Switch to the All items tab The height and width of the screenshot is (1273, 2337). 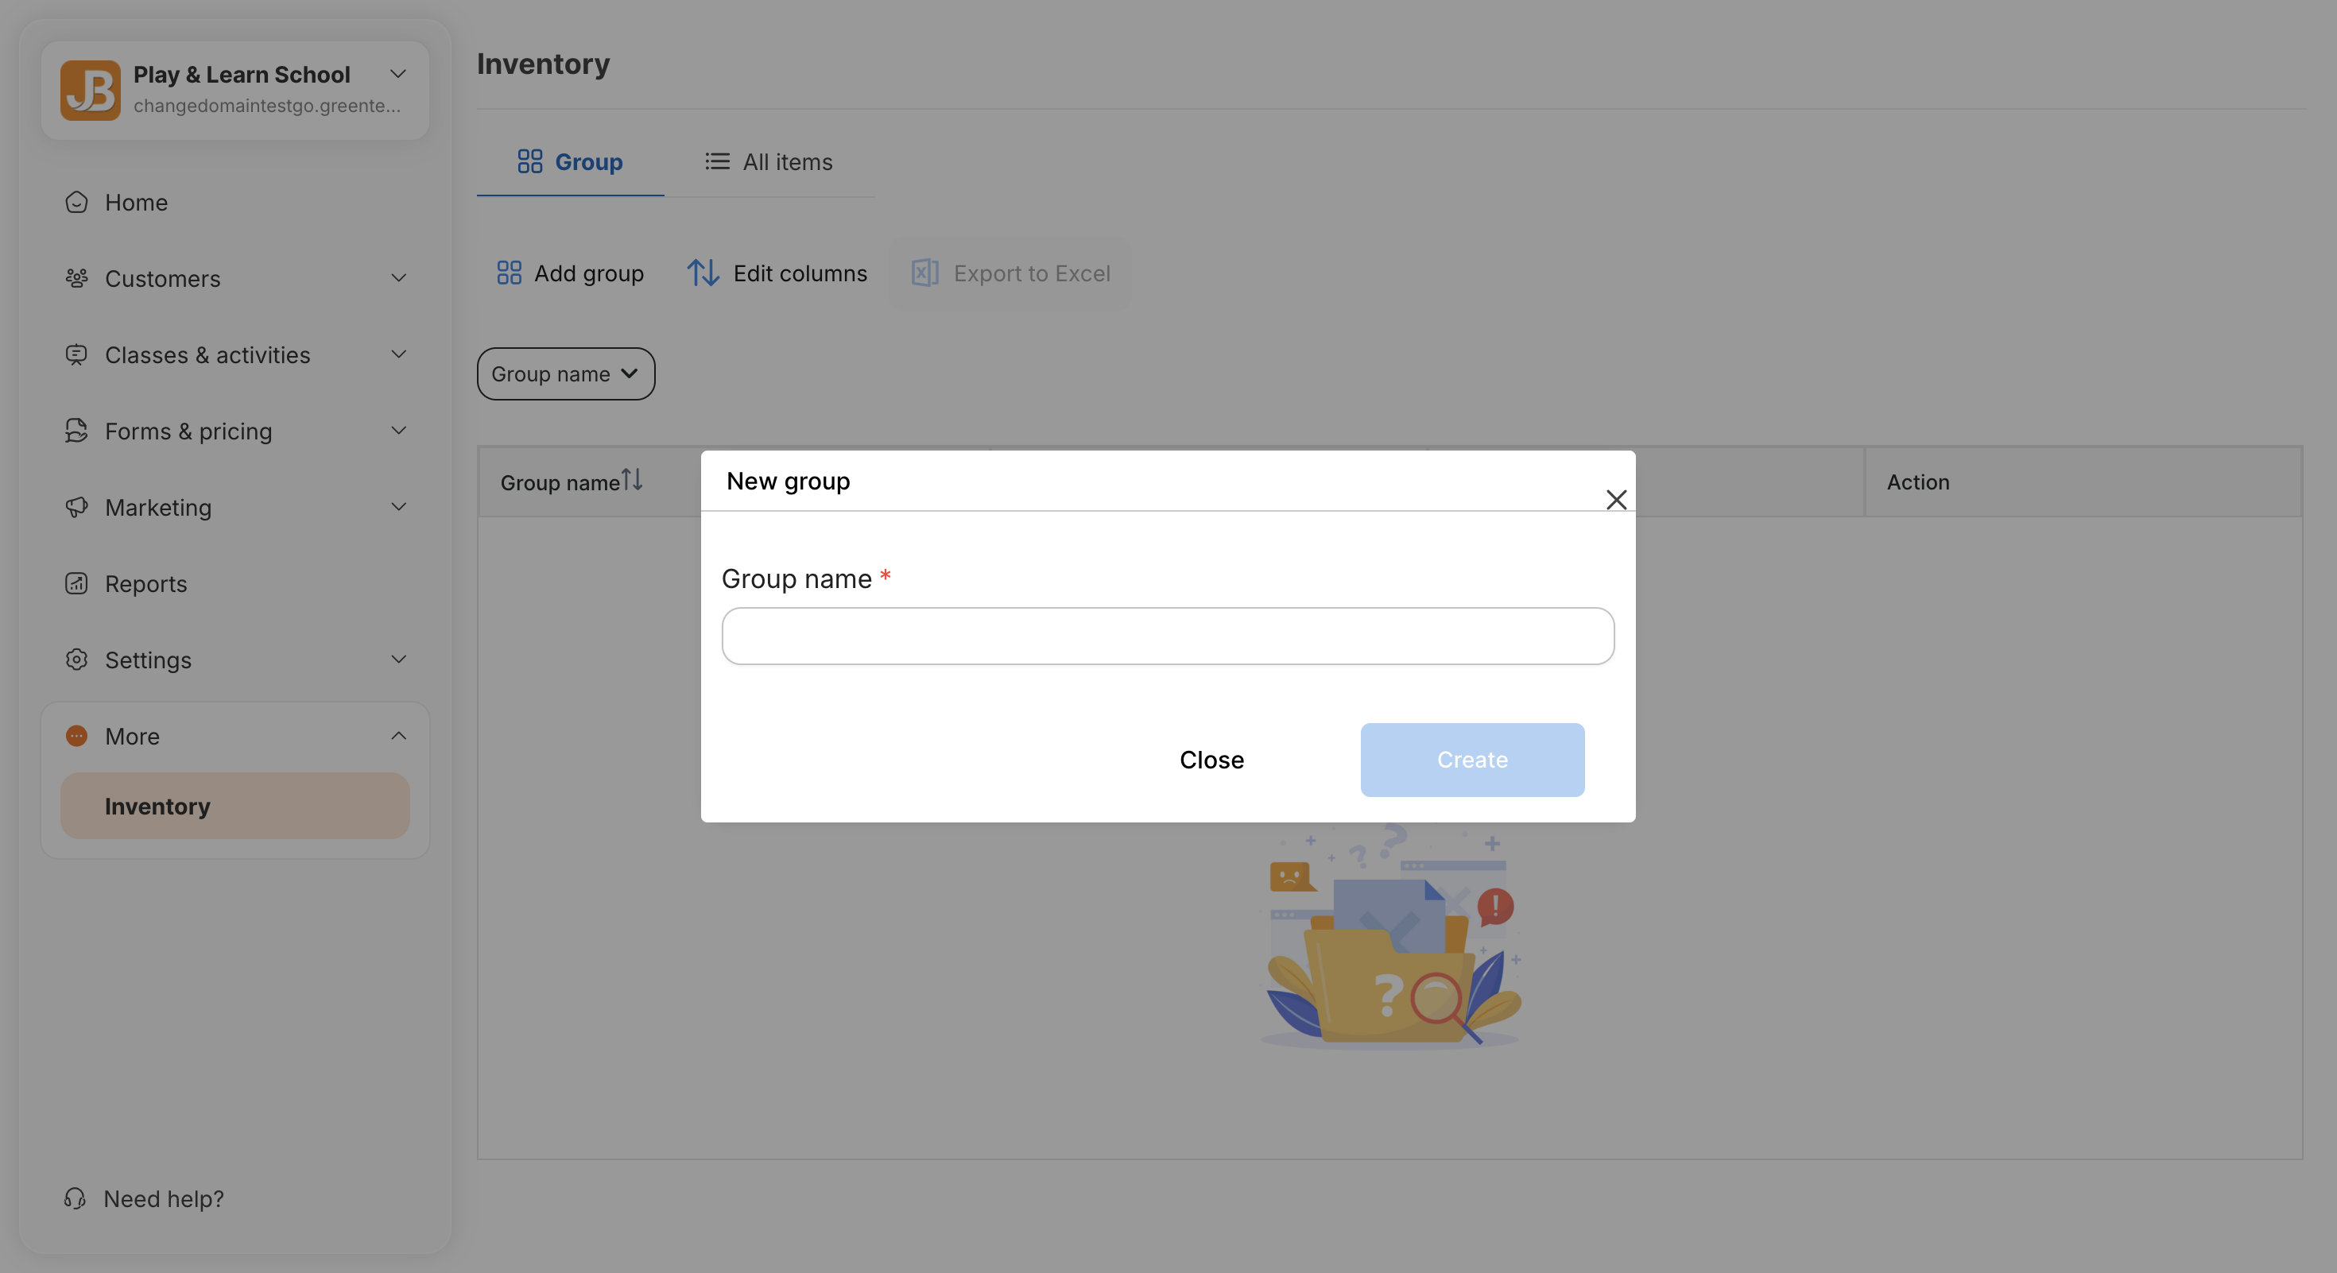769,162
